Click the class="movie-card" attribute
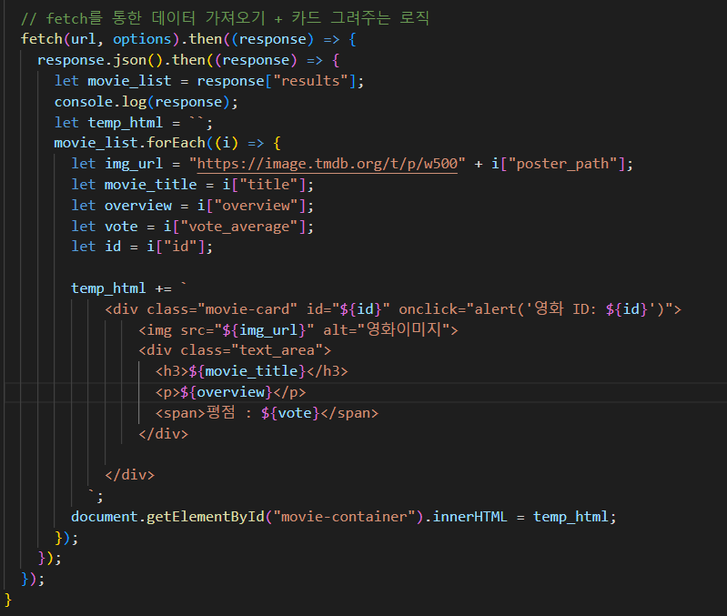This screenshot has height=616, width=727. [x=222, y=309]
